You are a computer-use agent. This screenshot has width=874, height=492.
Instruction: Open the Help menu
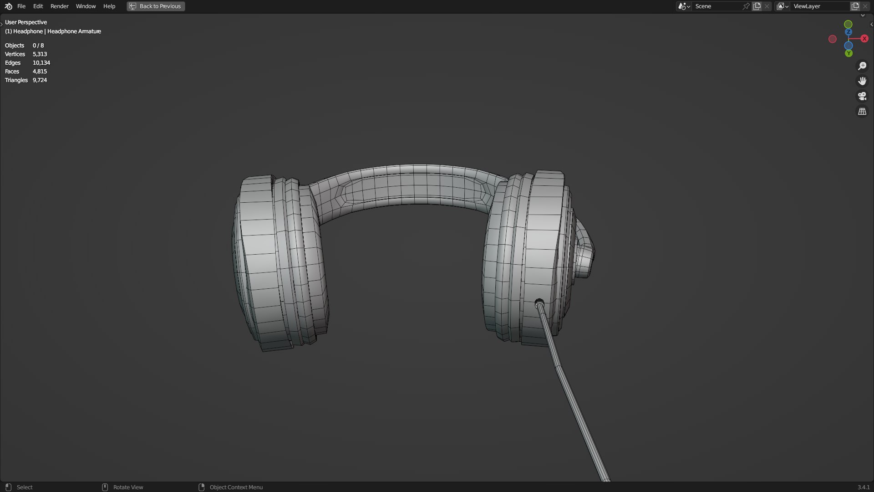(x=109, y=6)
